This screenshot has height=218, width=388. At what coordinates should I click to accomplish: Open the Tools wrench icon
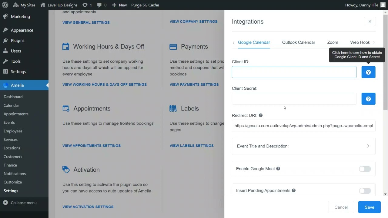5,61
